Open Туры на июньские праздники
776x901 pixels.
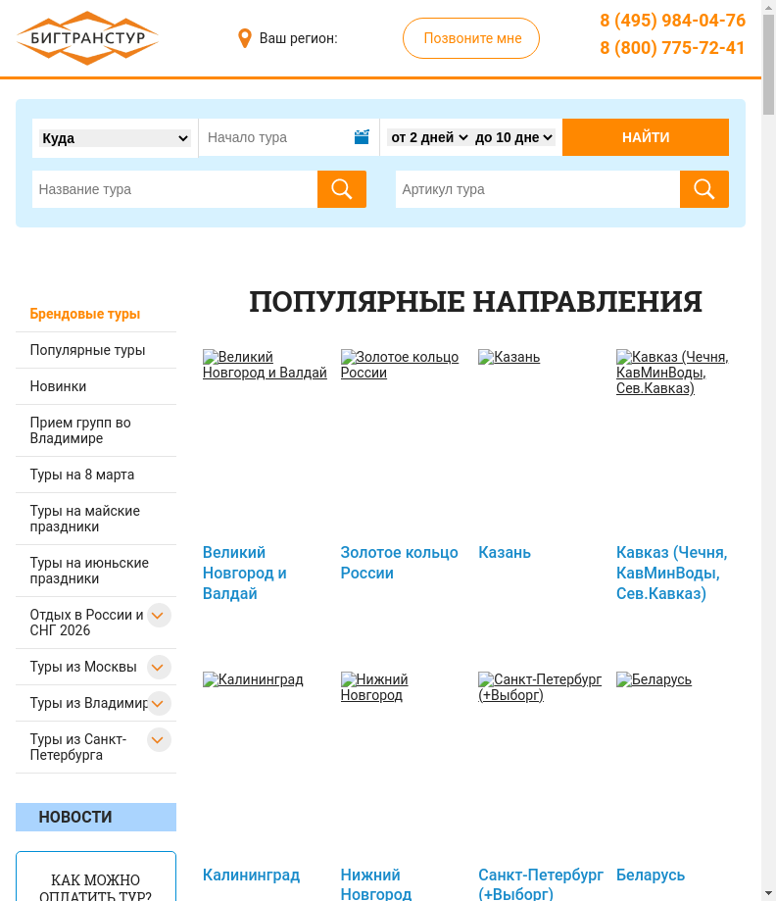click(x=89, y=571)
